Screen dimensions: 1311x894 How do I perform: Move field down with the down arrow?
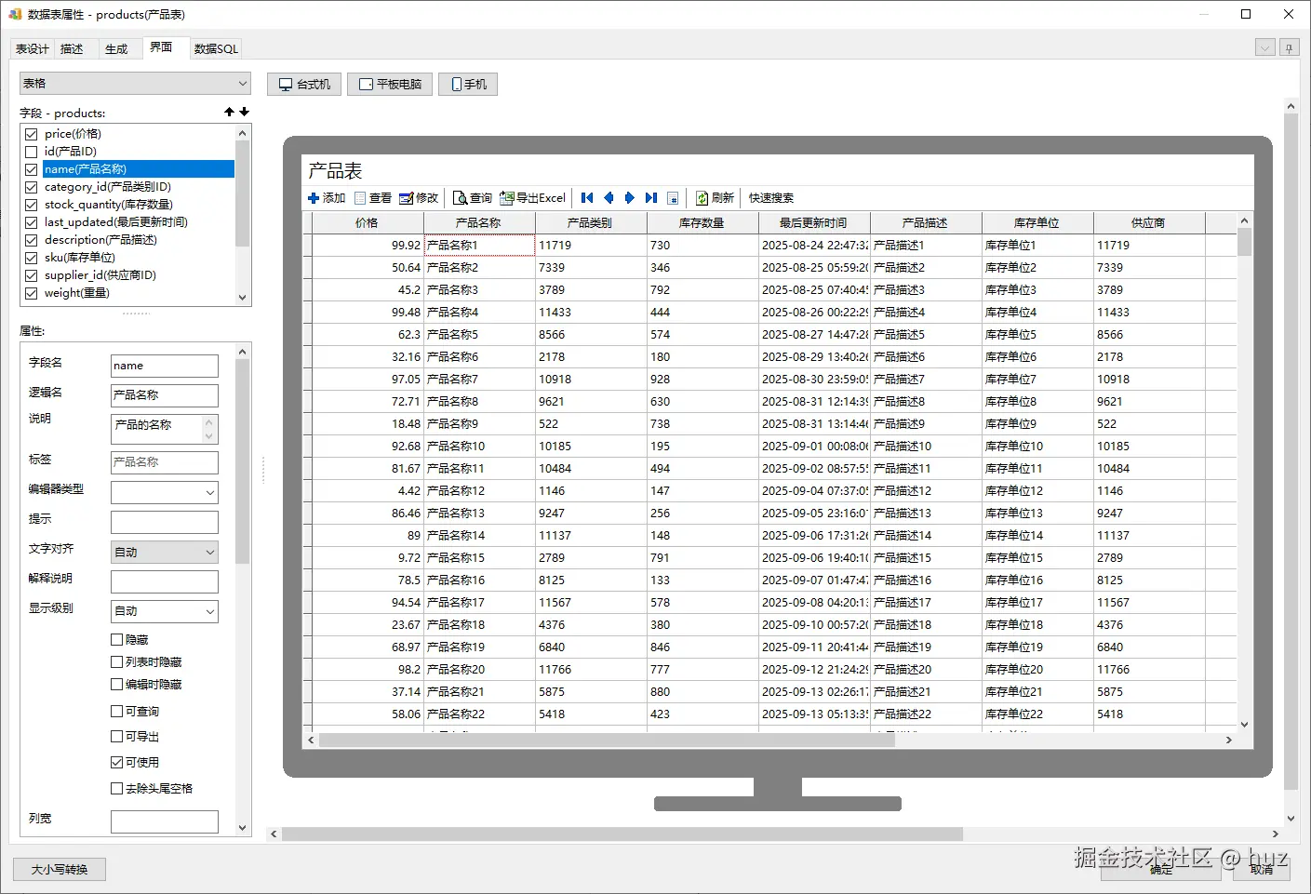244,112
